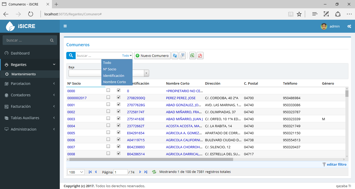Toggle the sidebar with the hamburger icon
This screenshot has height=189, width=355.
pos(65,26)
